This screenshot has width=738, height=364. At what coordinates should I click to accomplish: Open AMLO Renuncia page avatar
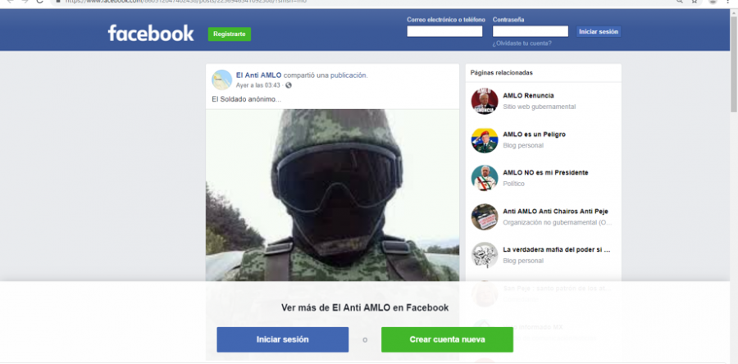click(485, 101)
